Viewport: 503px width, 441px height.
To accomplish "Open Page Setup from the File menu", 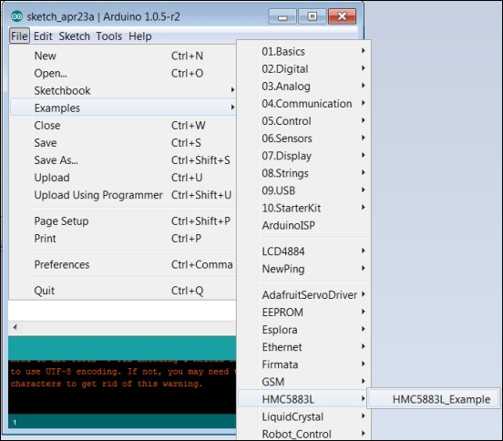I will tap(123, 220).
